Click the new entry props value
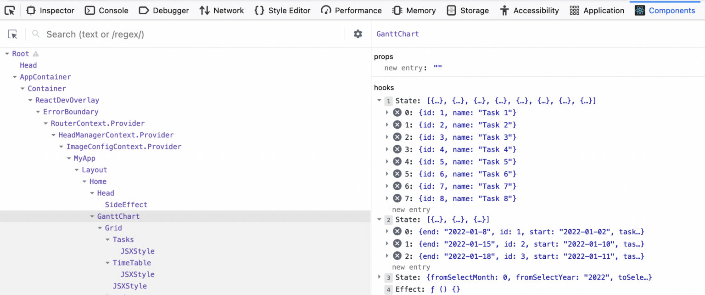705x295 pixels. [436, 68]
